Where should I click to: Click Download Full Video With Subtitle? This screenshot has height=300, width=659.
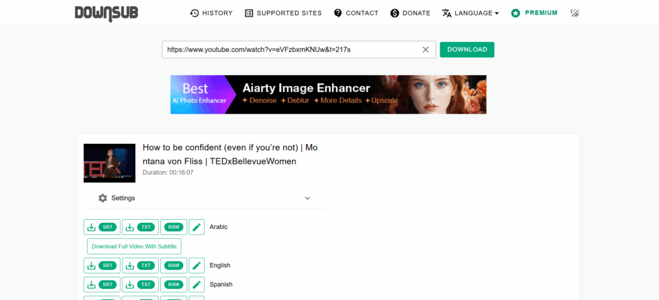[x=134, y=246]
